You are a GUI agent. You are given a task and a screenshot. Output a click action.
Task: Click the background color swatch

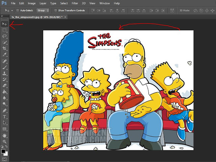tap(6, 154)
